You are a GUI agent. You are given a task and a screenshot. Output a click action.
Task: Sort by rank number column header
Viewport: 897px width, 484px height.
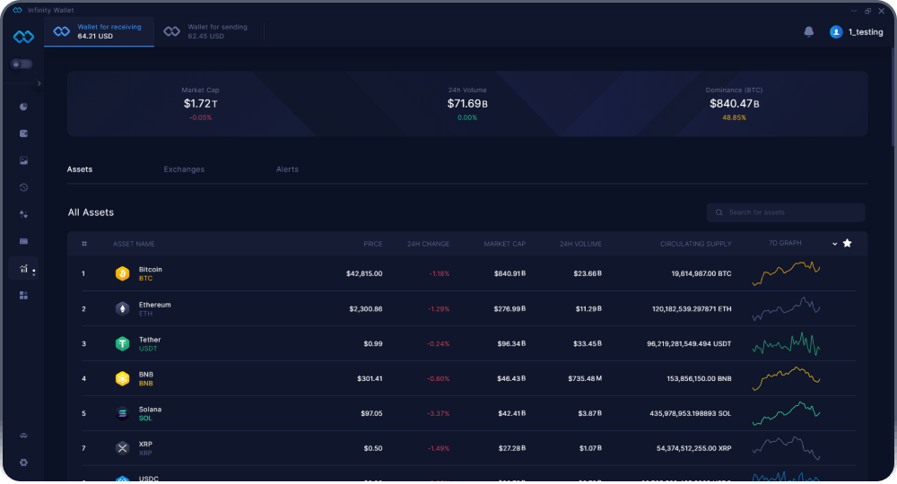pyautogui.click(x=84, y=244)
